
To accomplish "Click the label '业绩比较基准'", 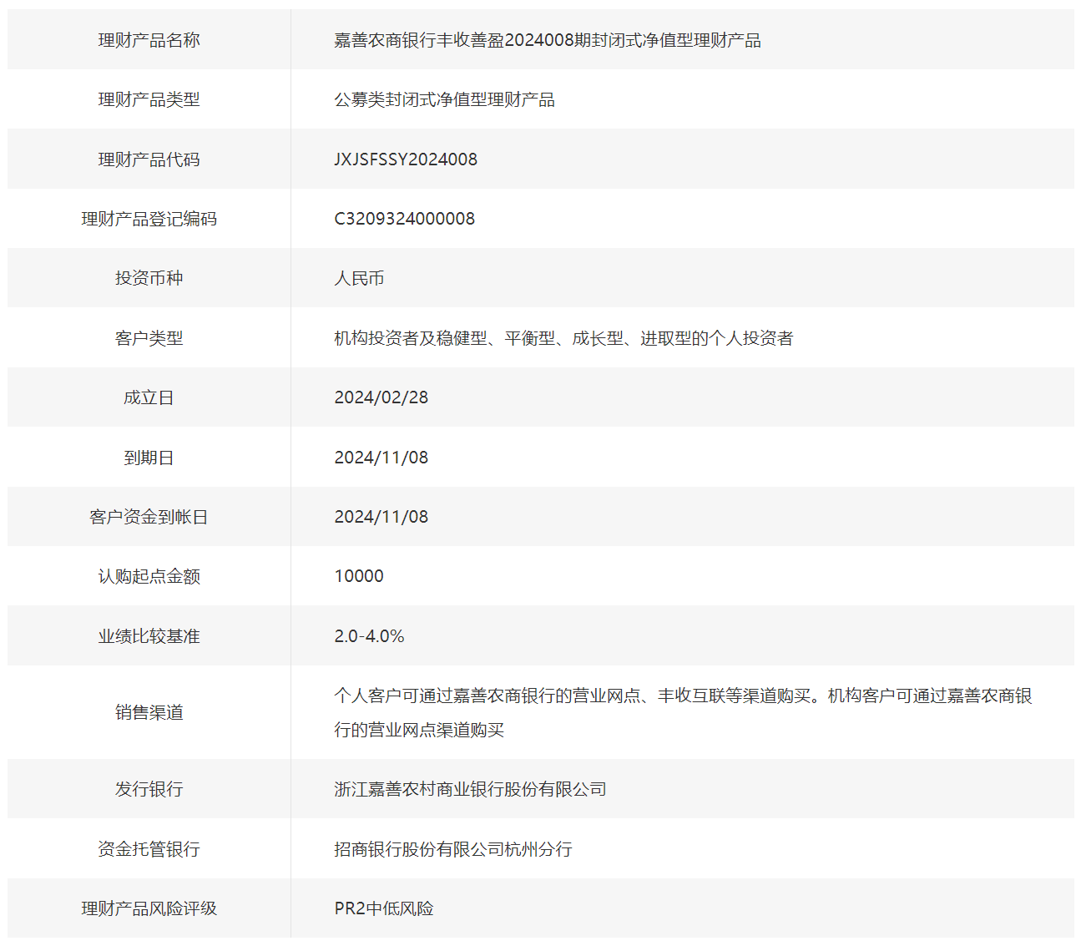I will click(149, 636).
